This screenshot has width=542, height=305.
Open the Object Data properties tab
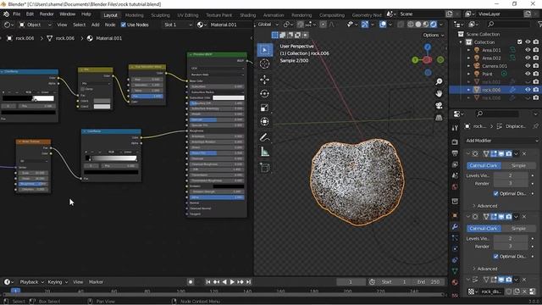click(455, 271)
